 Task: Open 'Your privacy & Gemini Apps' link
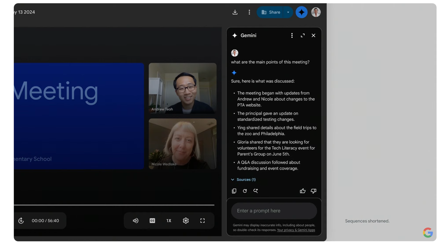pyautogui.click(x=296, y=230)
